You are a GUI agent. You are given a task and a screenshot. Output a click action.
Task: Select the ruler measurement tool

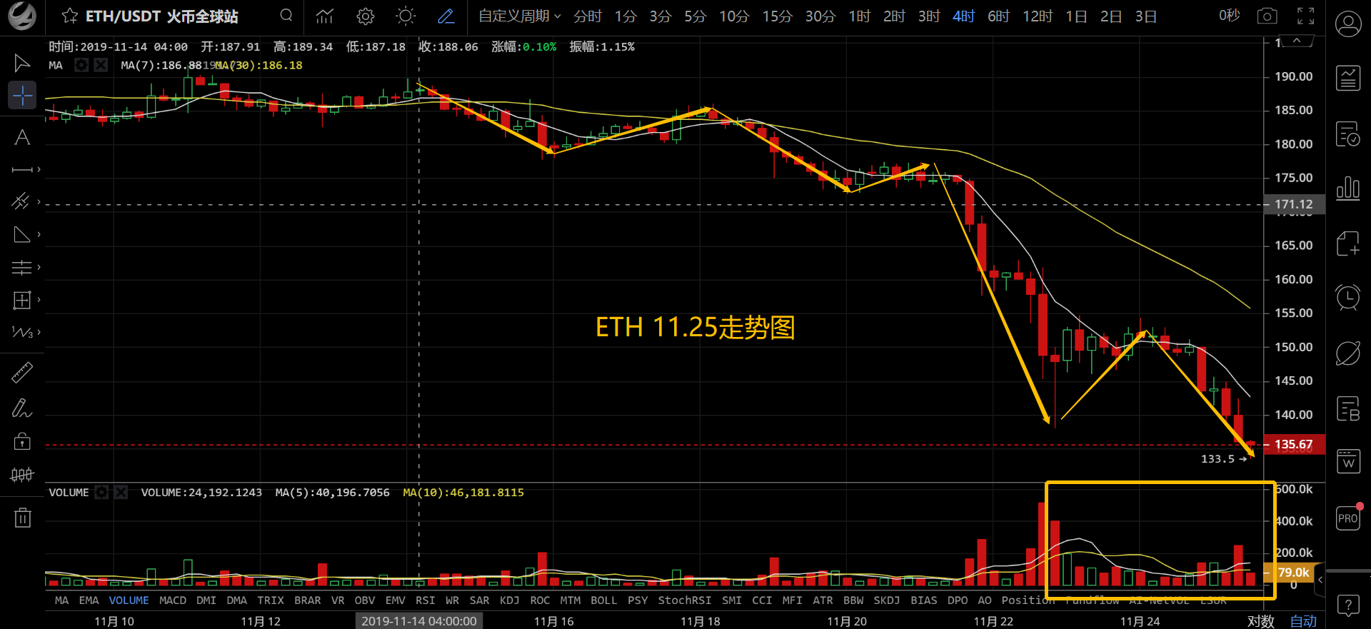(x=22, y=372)
